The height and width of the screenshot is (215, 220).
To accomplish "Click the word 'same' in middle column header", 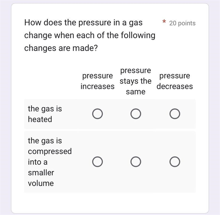I will (136, 92).
